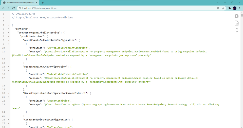Toggle raw JSON view icon

pos(237,23)
